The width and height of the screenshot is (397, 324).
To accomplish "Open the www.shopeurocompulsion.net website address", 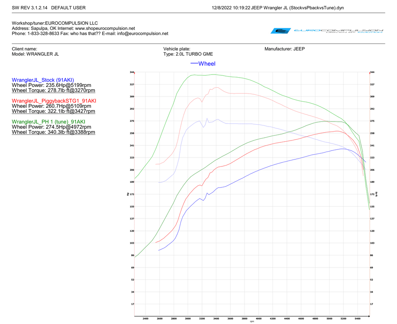I will [x=105, y=28].
